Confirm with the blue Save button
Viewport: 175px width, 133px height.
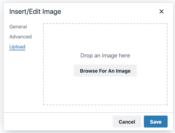[x=156, y=122]
